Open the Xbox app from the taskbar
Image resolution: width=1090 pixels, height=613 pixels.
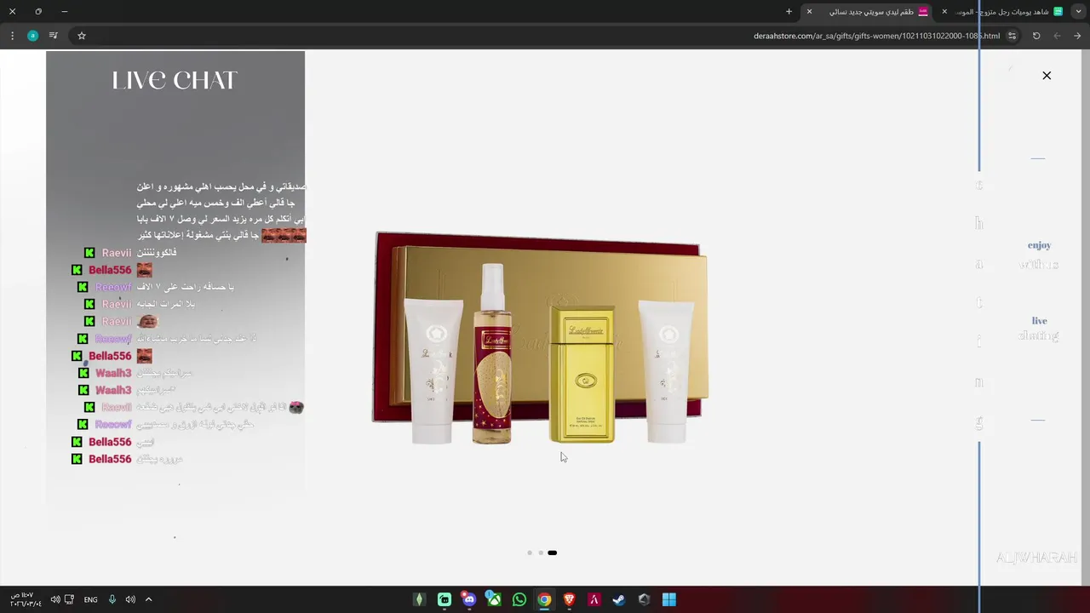[x=494, y=599]
